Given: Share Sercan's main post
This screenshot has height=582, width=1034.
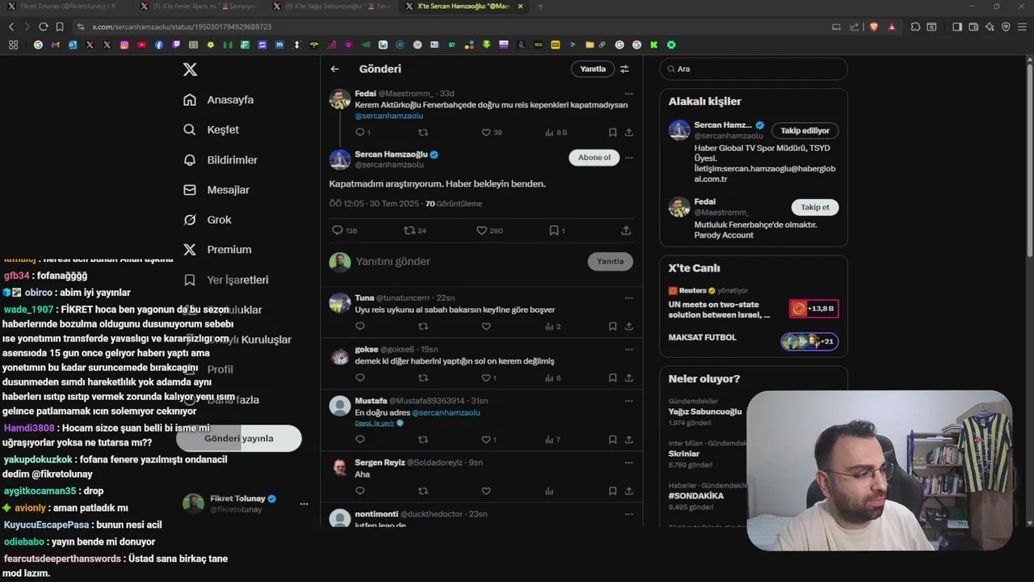Looking at the screenshot, I should pos(626,230).
